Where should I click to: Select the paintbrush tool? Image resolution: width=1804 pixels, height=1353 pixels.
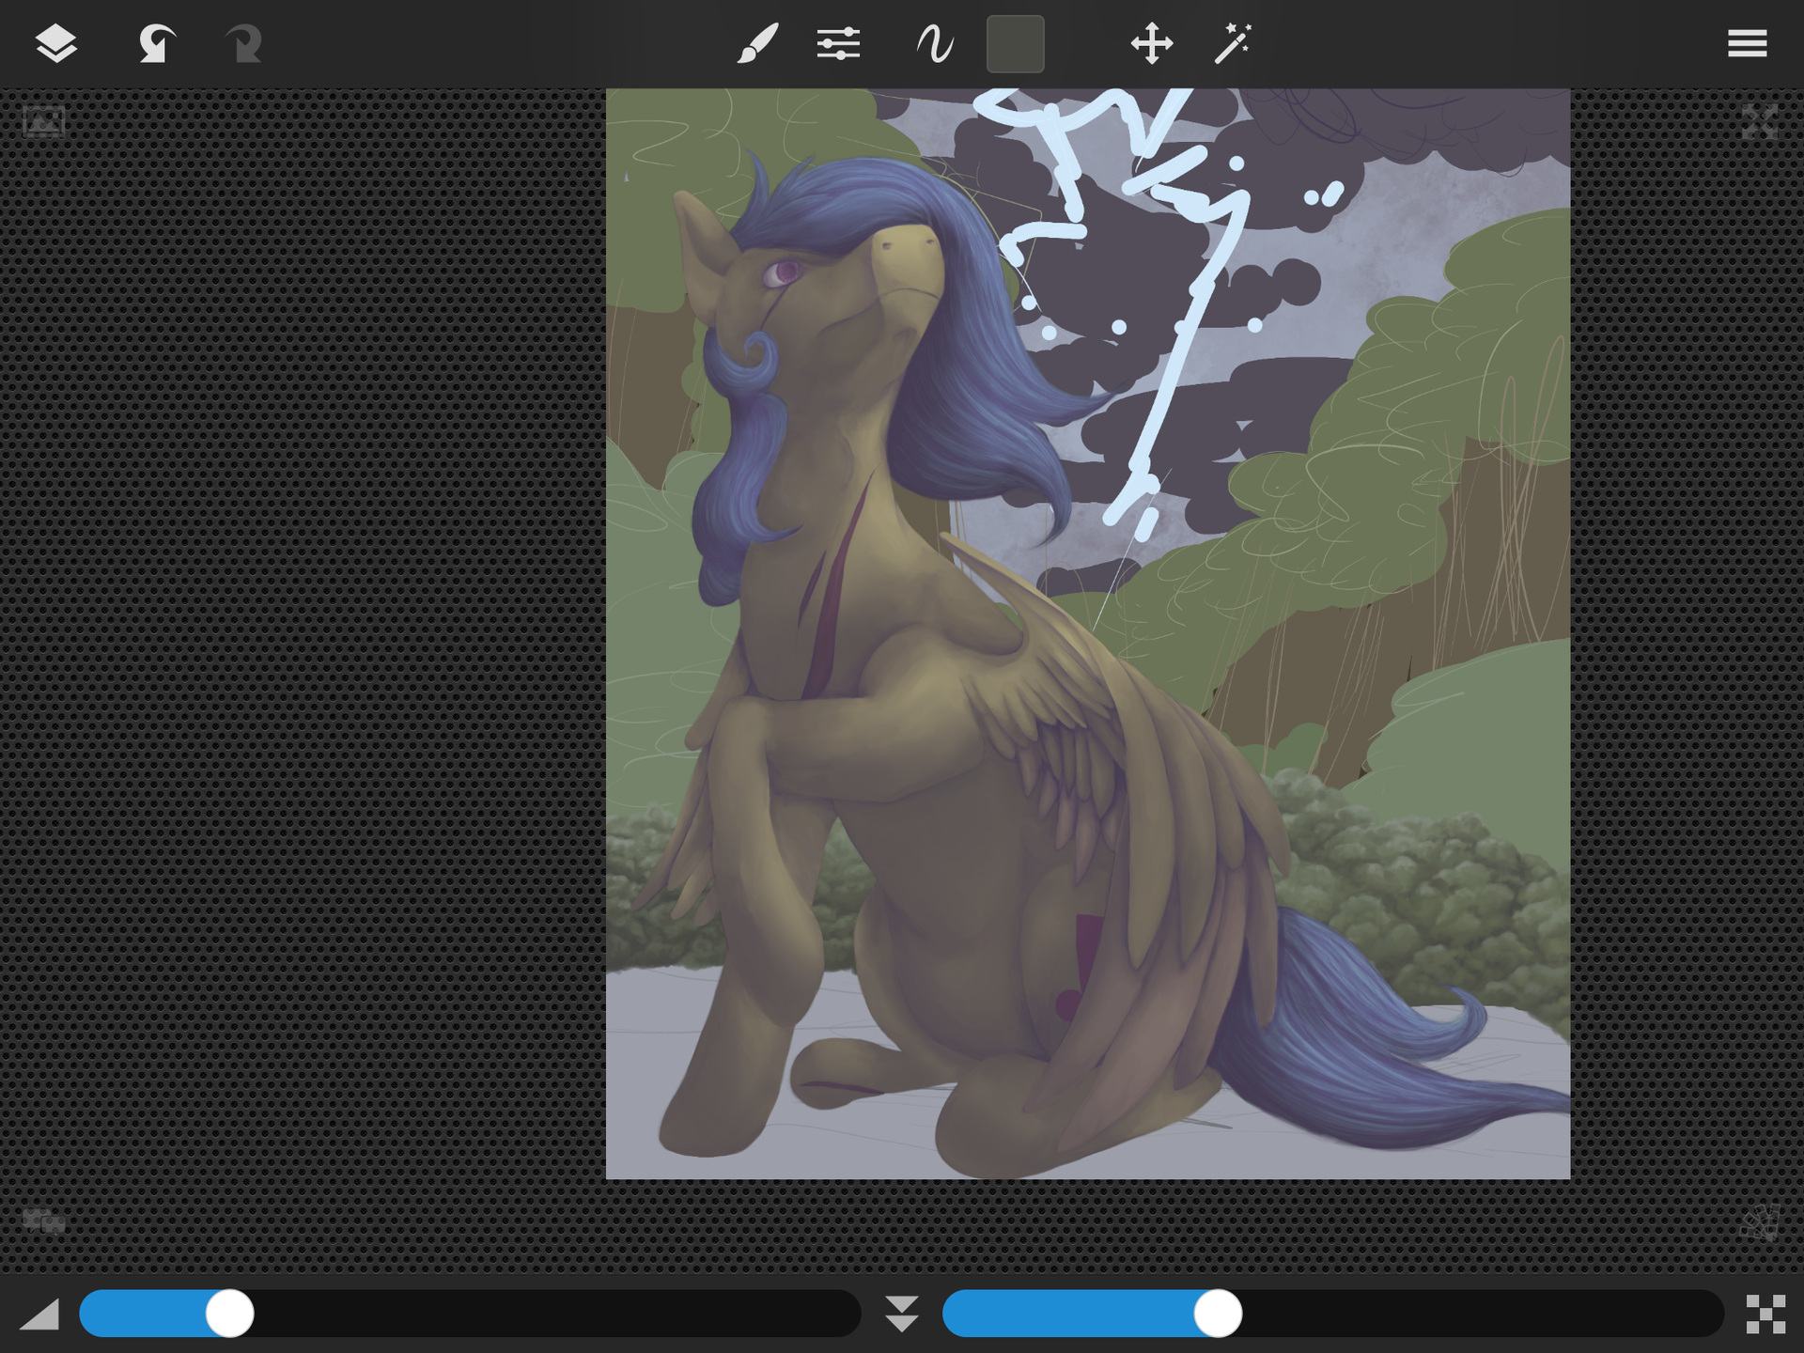(x=757, y=43)
